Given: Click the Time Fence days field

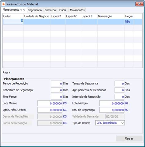Looking at the screenshot, I should click(x=57, y=97).
